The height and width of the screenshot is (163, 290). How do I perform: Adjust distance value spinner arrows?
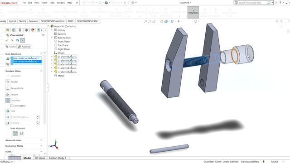[38, 117]
